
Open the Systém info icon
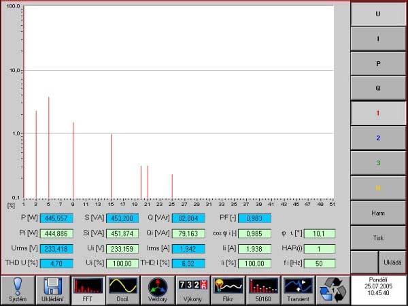(x=18, y=290)
